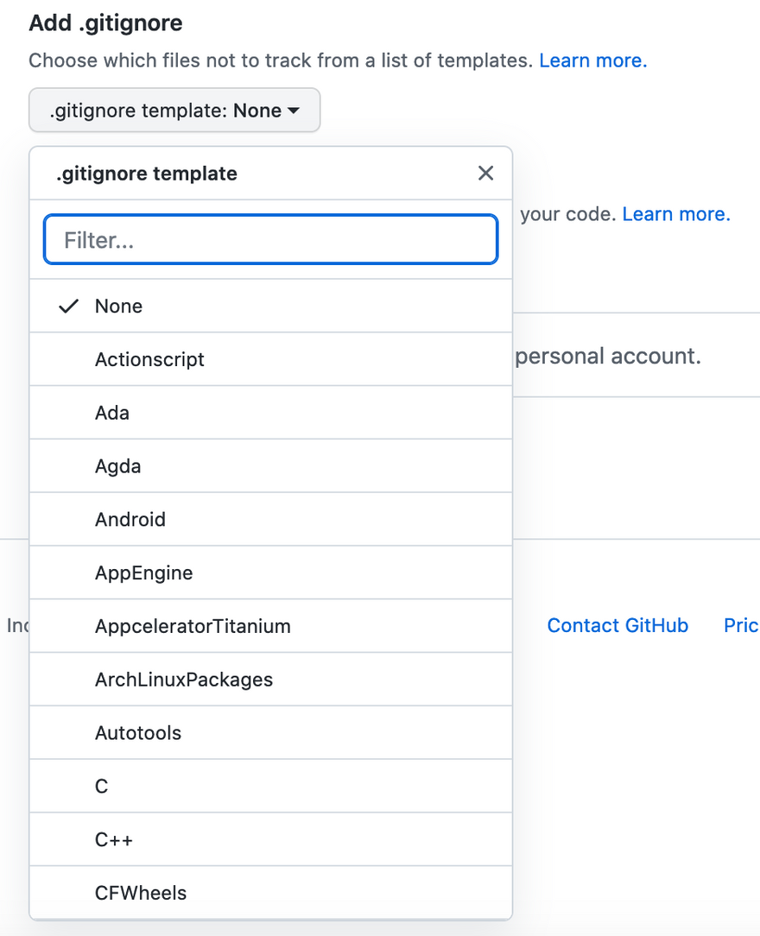Screen dimensions: 760x936
Task: Click the checkmark icon beside None
Action: 68,307
